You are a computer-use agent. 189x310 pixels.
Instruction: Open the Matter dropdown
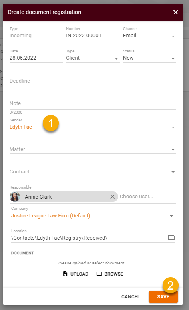[x=93, y=149]
